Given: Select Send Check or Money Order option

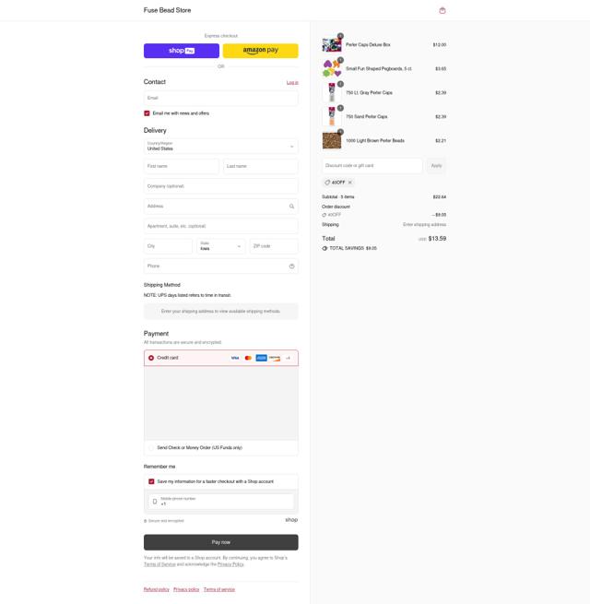Looking at the screenshot, I should [151, 447].
